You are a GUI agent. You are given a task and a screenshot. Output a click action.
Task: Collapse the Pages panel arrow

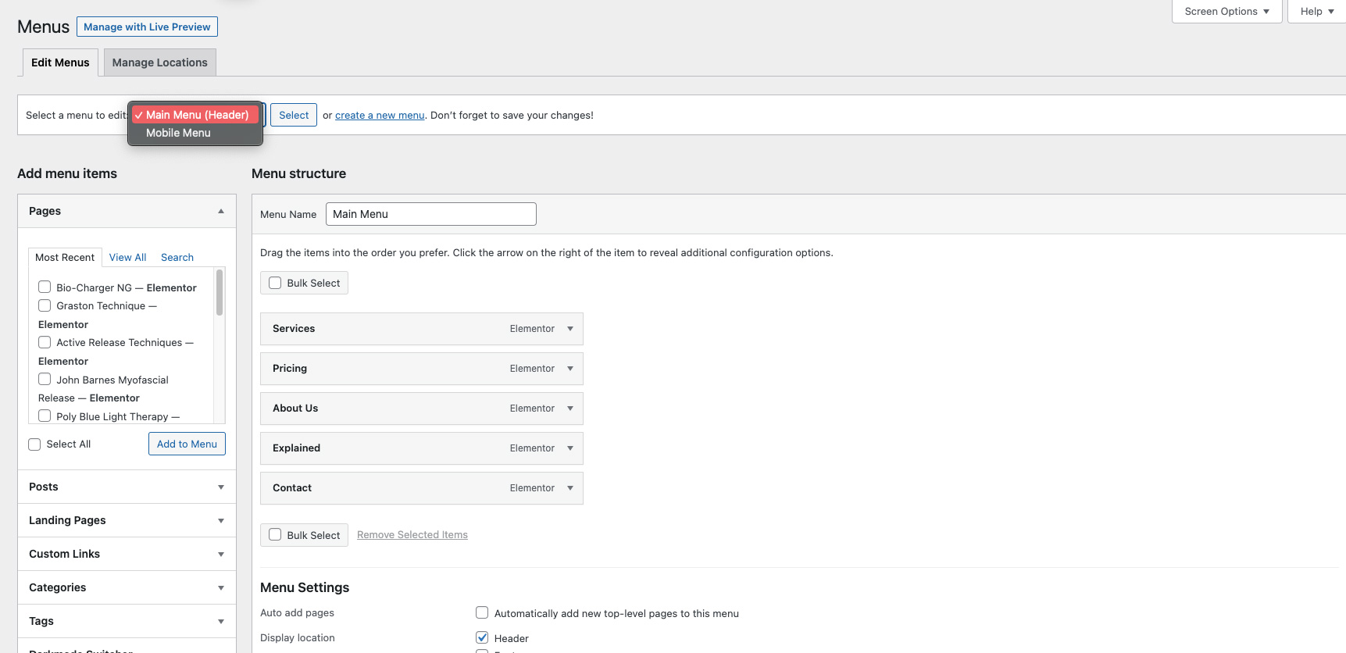[x=221, y=211]
